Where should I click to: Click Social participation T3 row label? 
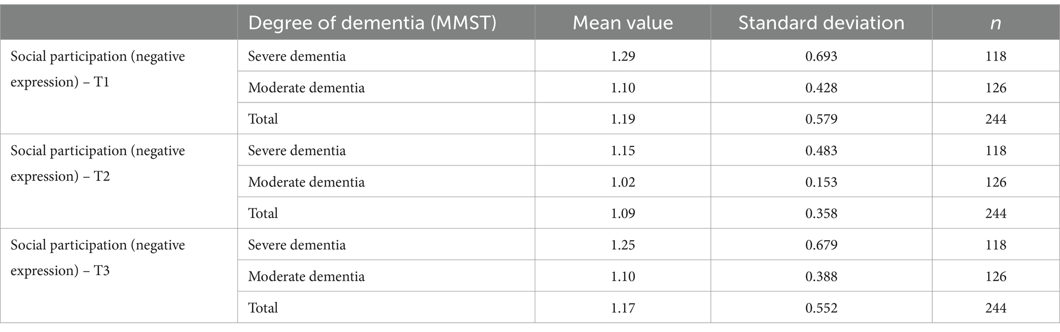tap(97, 258)
